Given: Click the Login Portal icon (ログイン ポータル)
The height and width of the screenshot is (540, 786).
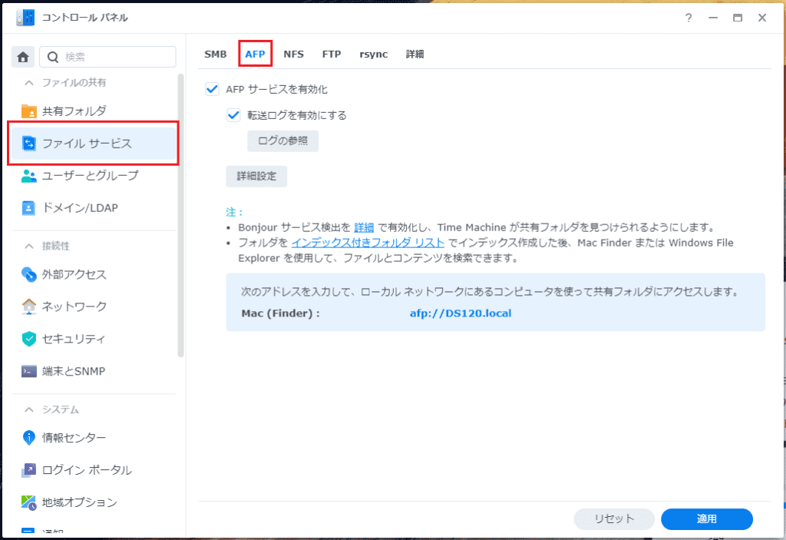Looking at the screenshot, I should tap(28, 470).
